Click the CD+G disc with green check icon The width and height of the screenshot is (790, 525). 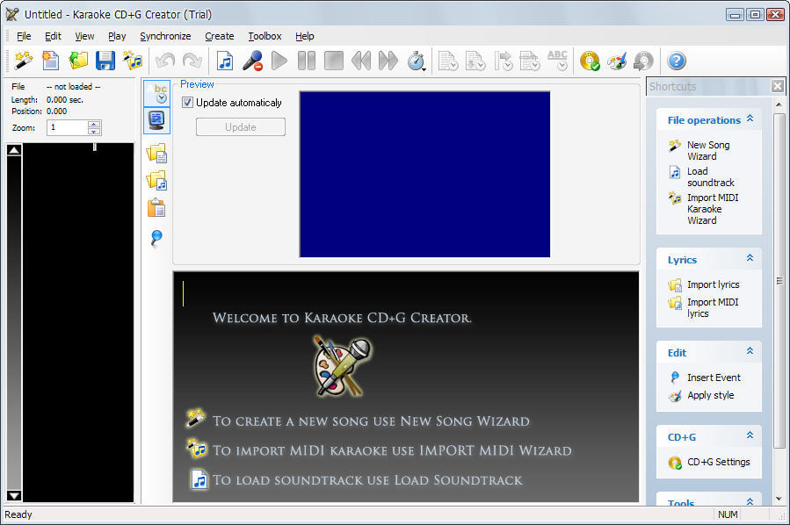590,61
